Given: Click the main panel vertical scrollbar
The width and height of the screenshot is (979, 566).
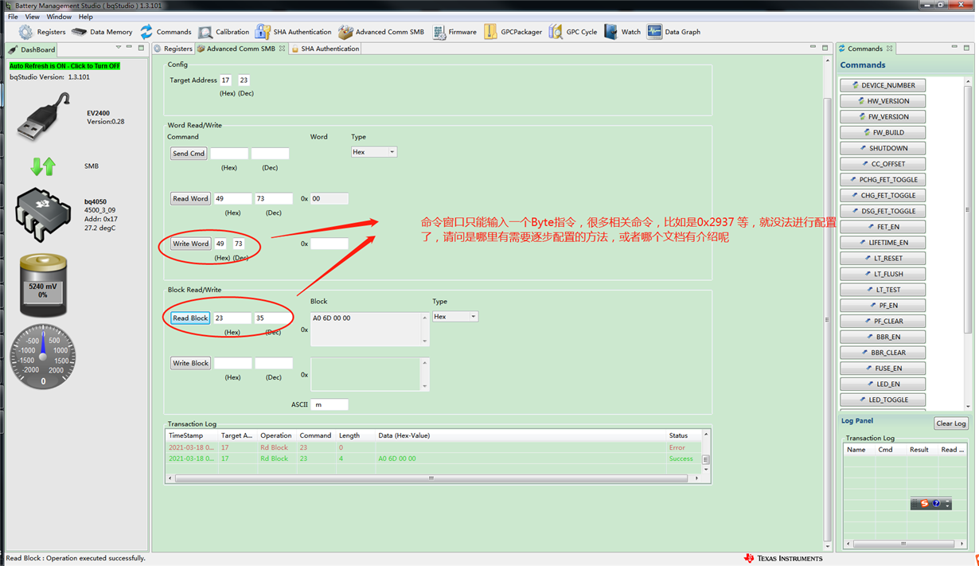Looking at the screenshot, I should (x=826, y=318).
